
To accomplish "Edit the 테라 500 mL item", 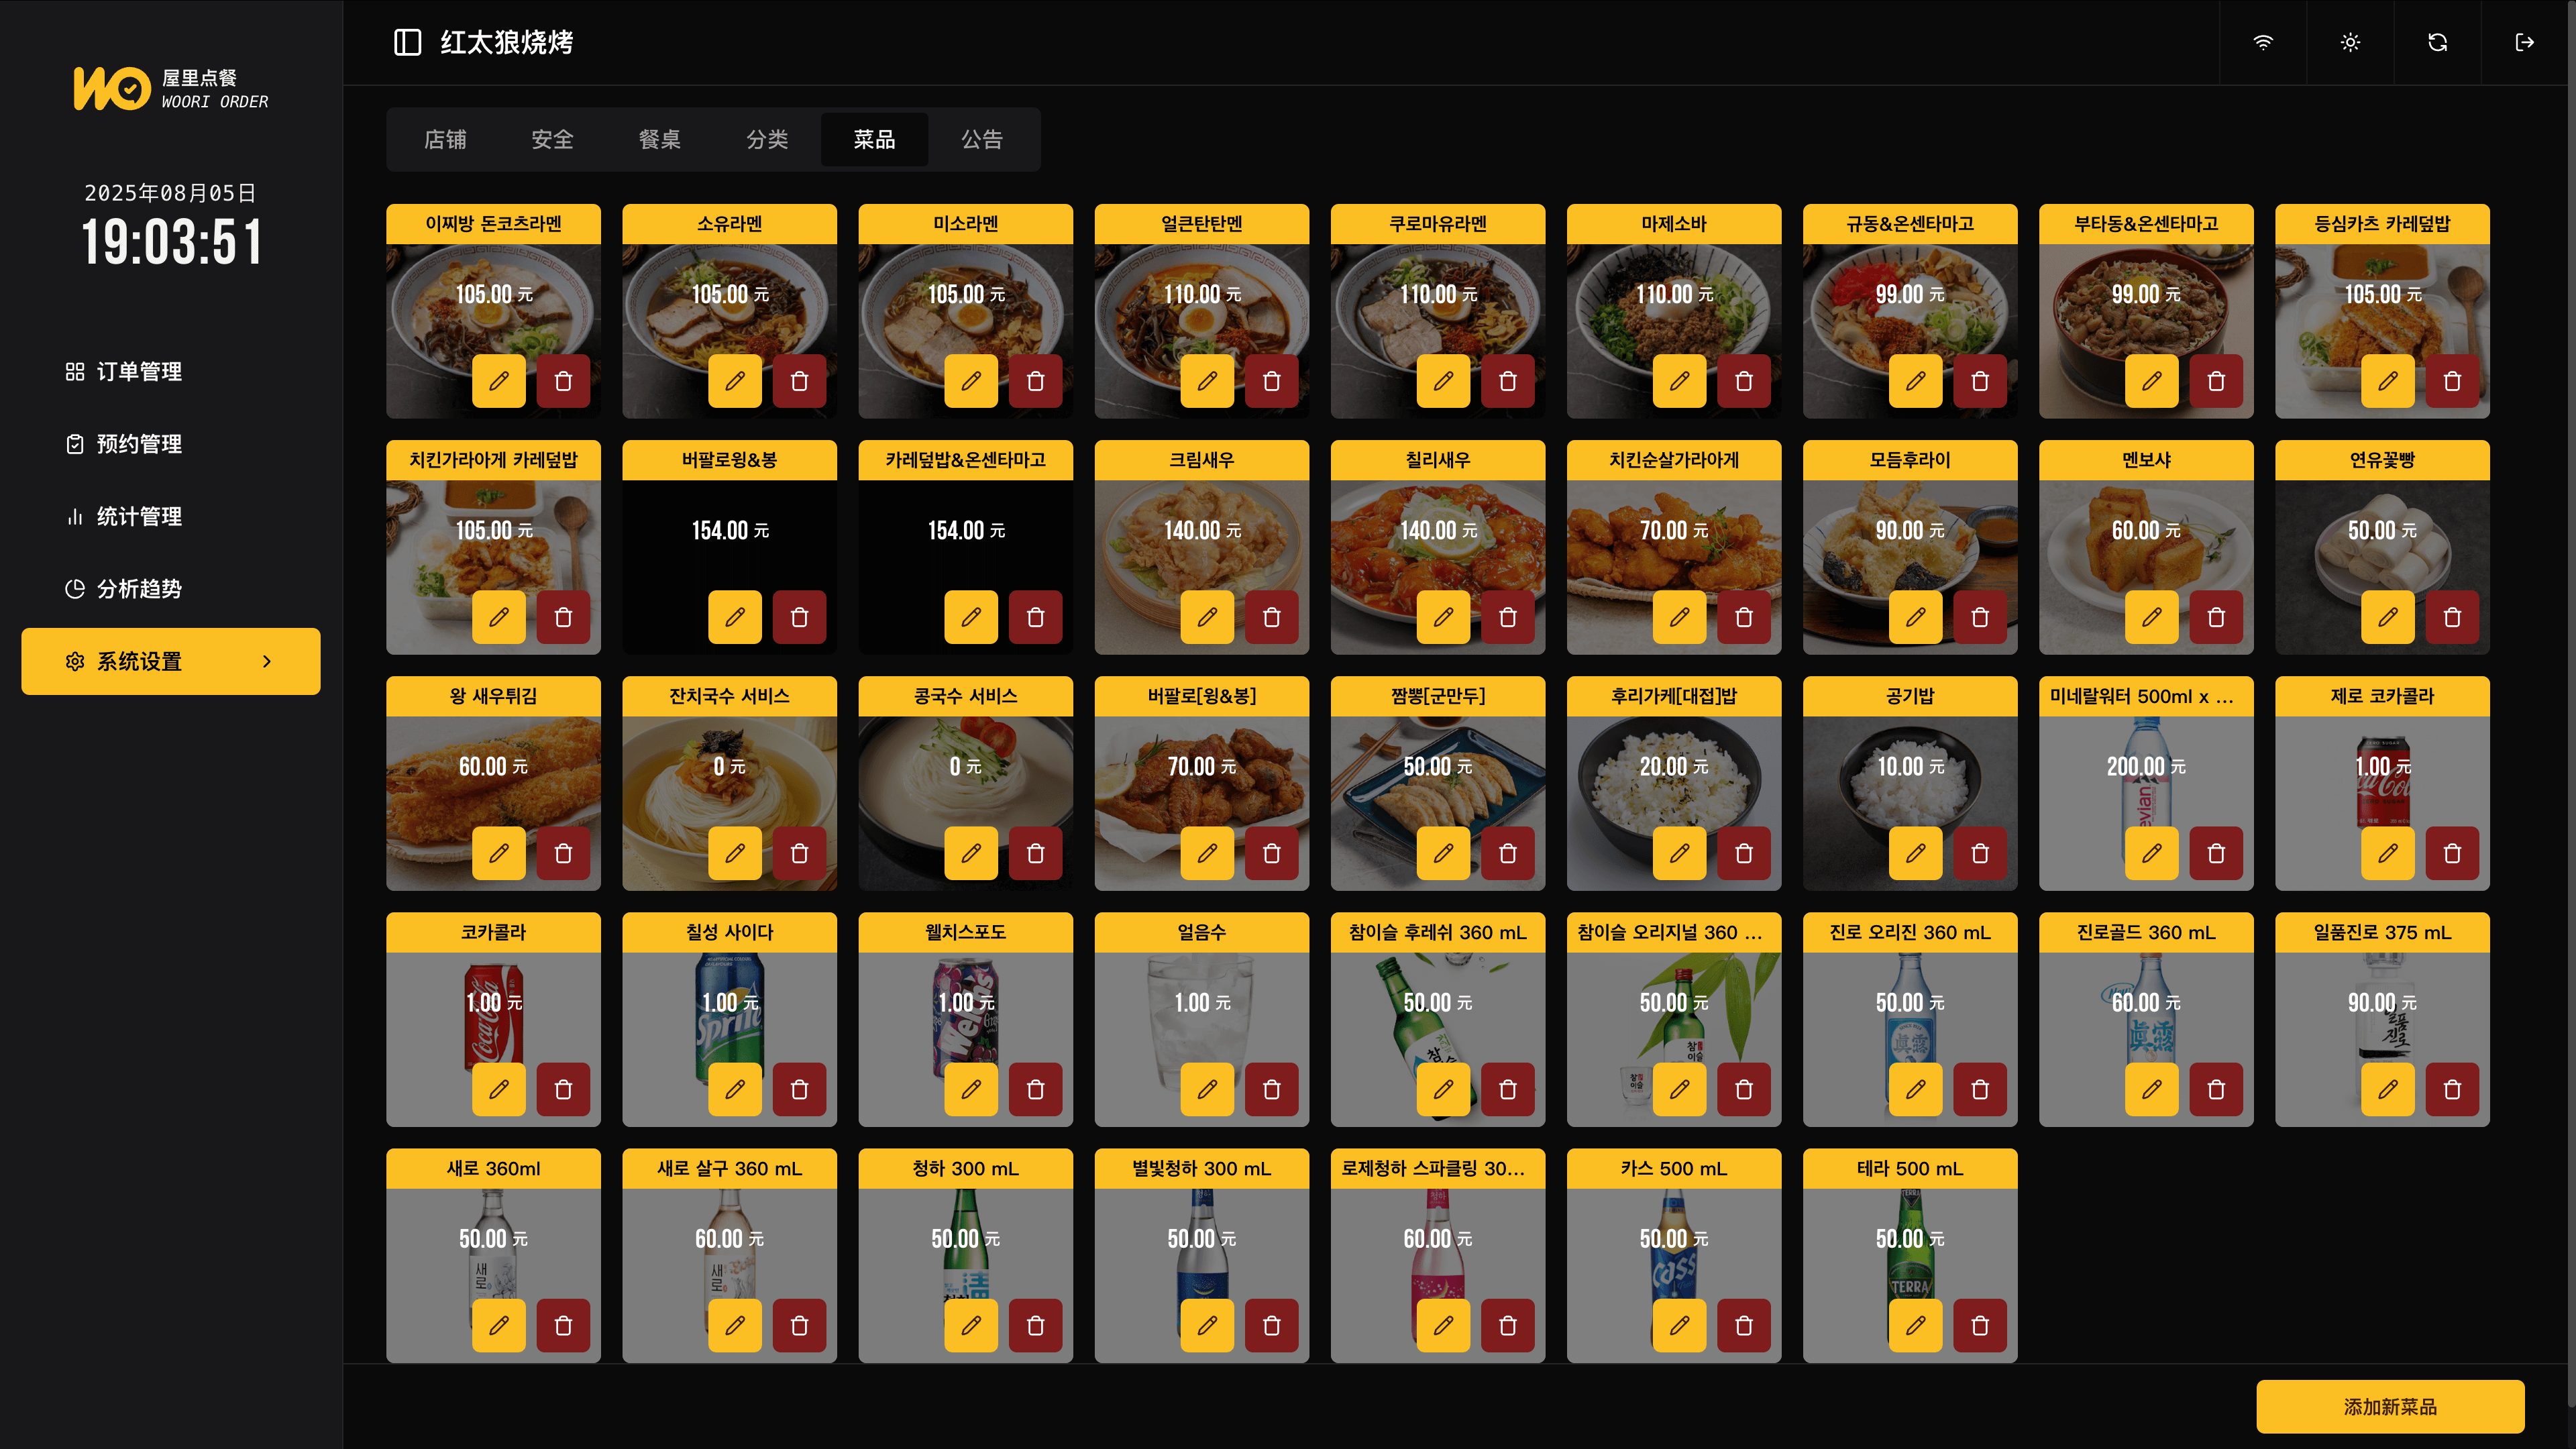I will [x=1915, y=1325].
